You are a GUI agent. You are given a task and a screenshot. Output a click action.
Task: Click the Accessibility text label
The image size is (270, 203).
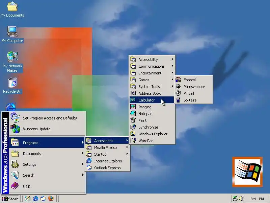pyautogui.click(x=148, y=60)
